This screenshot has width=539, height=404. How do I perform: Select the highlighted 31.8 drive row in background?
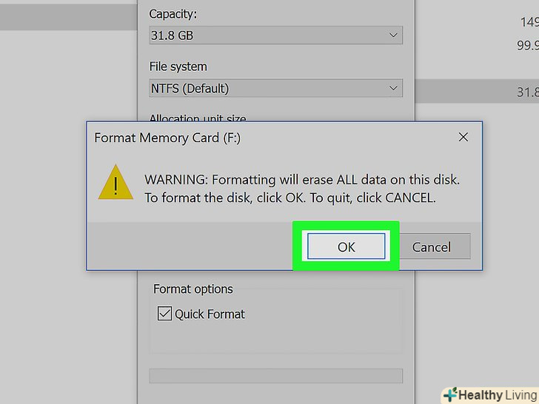pyautogui.click(x=477, y=92)
